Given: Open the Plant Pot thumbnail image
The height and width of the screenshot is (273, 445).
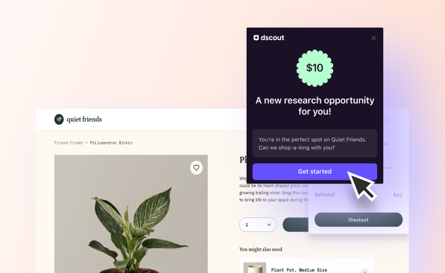Looking at the screenshot, I should (x=255, y=267).
